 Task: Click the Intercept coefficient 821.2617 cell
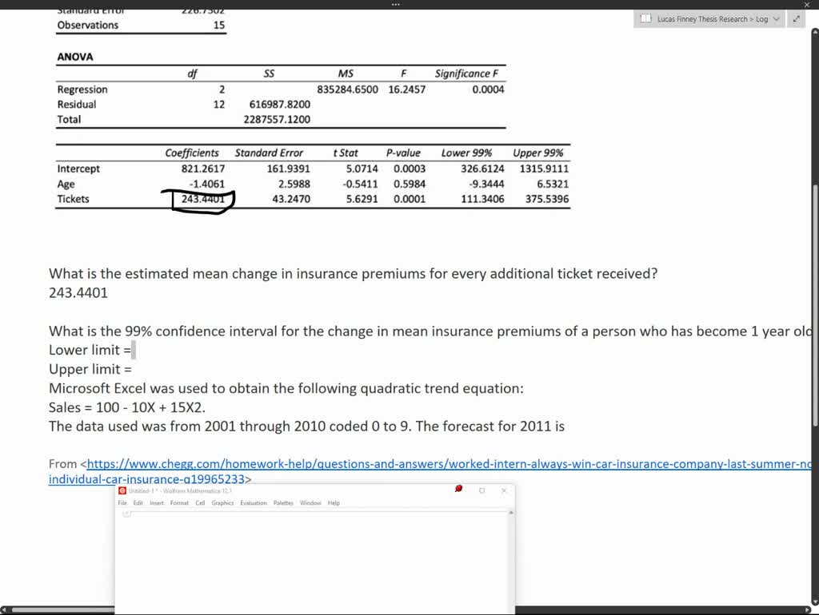(x=203, y=169)
